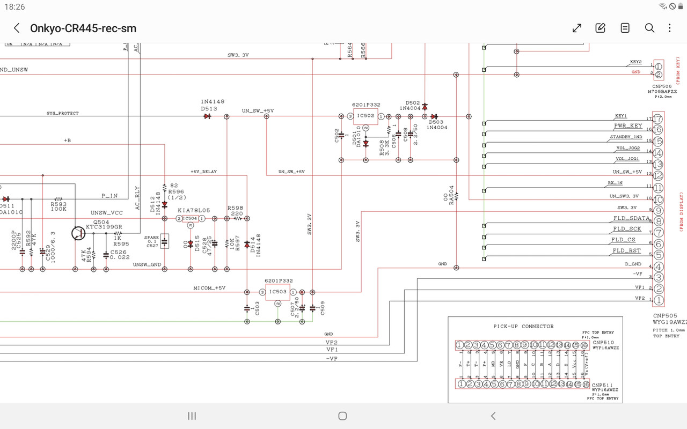Select the STANDBY_IND connector label
687x429 pixels.
click(626, 137)
